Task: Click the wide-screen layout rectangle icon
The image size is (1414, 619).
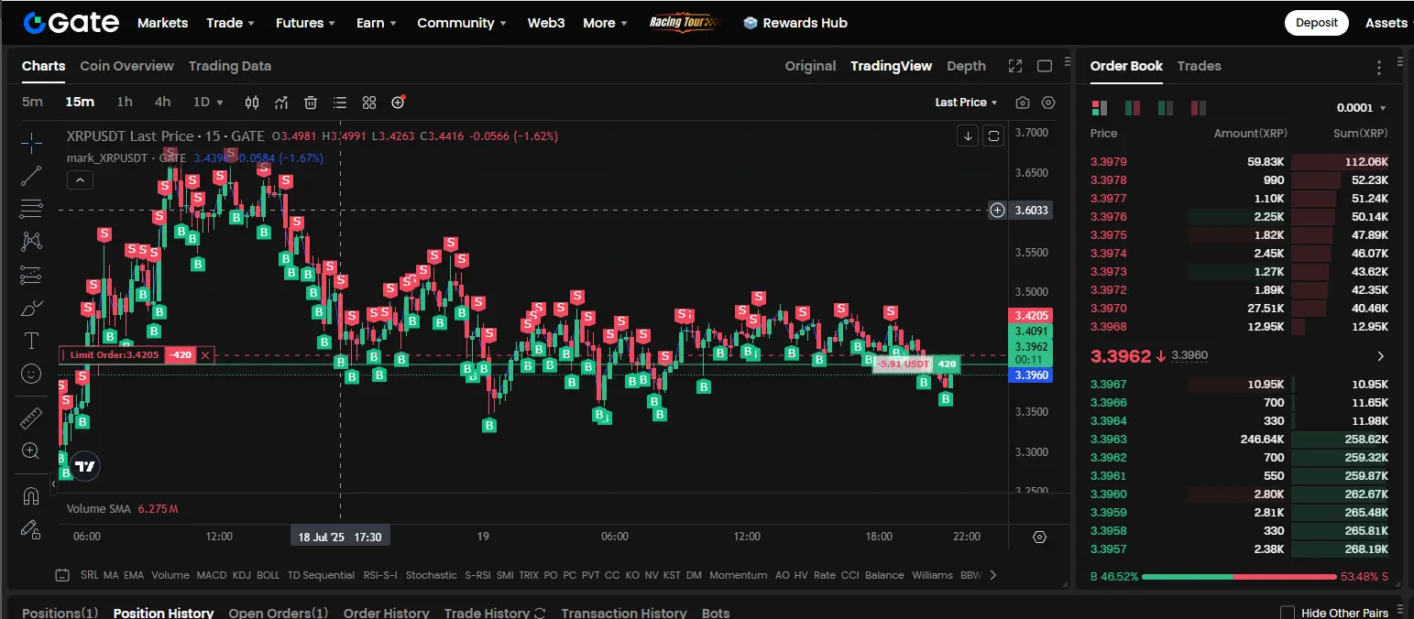Action: coord(1045,66)
